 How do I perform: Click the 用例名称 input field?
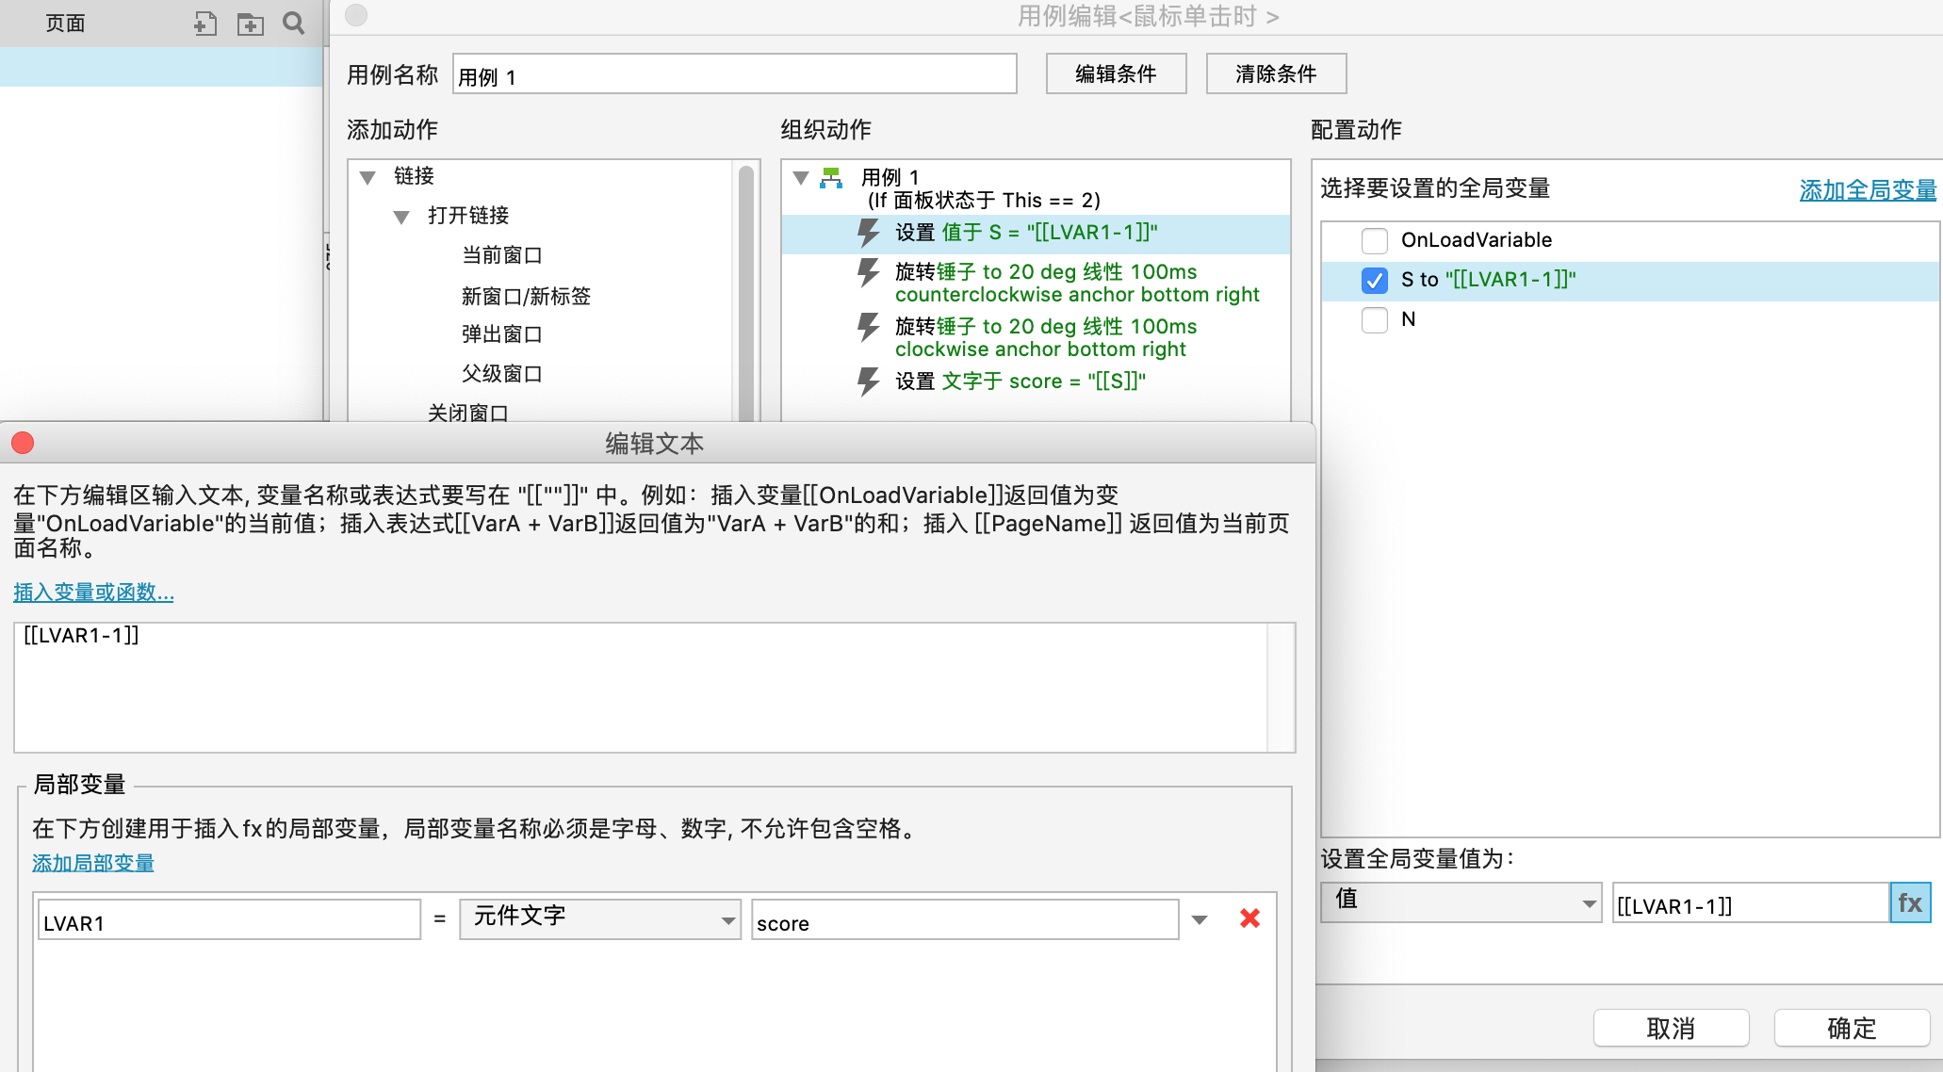(x=734, y=74)
